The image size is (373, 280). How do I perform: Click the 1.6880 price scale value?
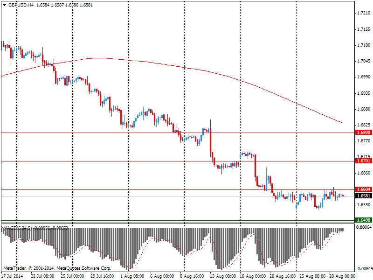364,109
